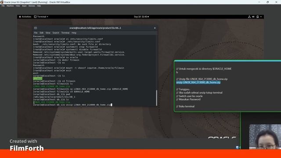
Task: Click the selected unzip command in notes panel
Action: pos(198,83)
